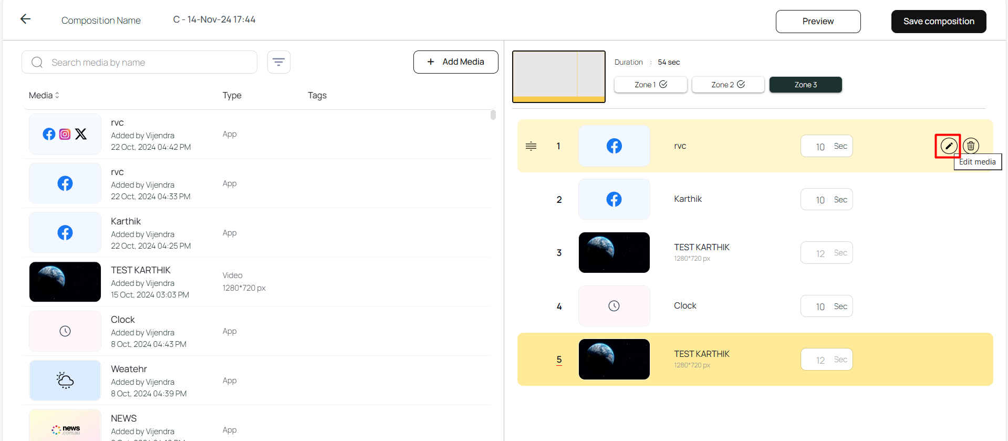Click the edit media pencil icon
Viewport: 1008px width, 441px height.
click(948, 146)
